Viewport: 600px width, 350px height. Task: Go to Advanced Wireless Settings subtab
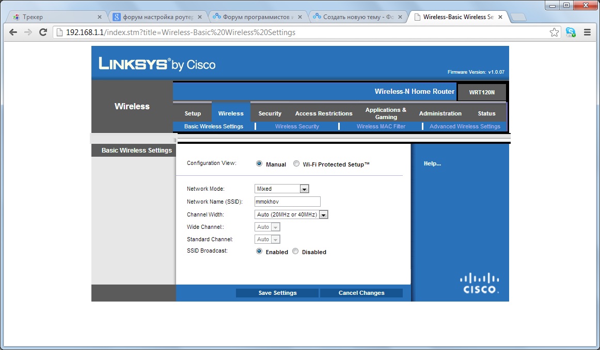(465, 126)
